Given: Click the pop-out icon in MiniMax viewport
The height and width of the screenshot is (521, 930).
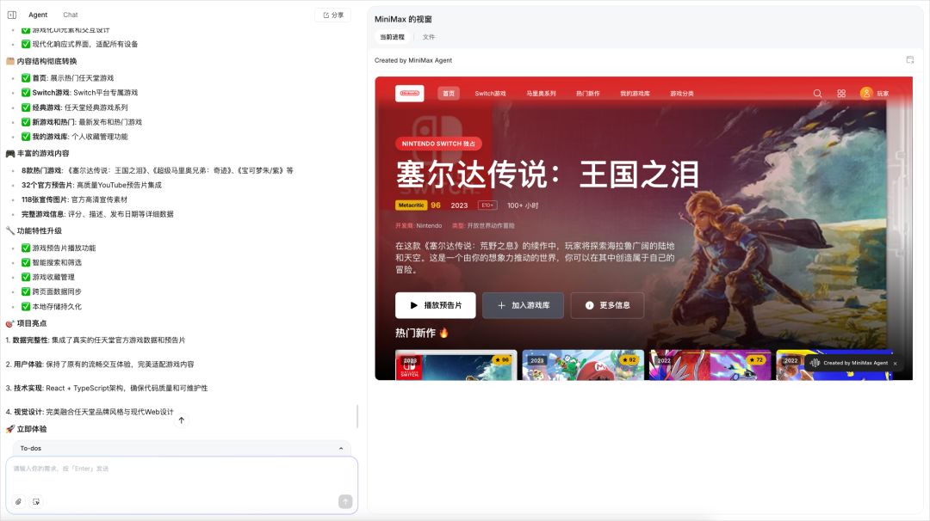Looking at the screenshot, I should click(910, 59).
